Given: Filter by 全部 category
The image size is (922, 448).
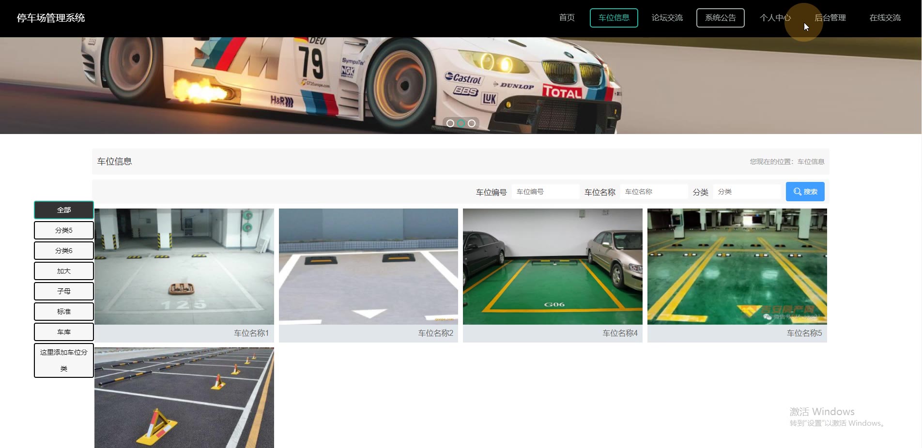Looking at the screenshot, I should tap(64, 210).
